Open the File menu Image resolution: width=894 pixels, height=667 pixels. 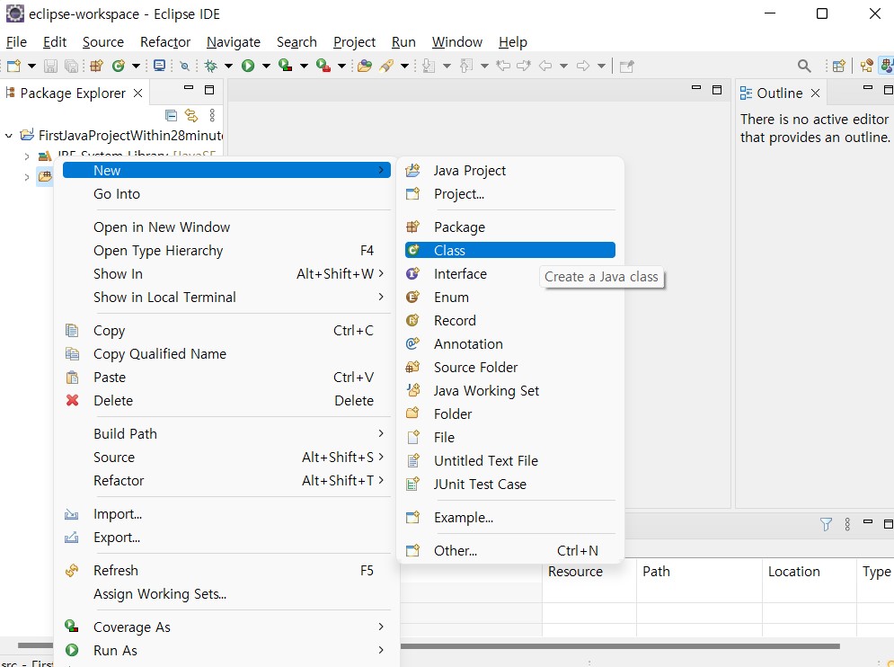16,42
